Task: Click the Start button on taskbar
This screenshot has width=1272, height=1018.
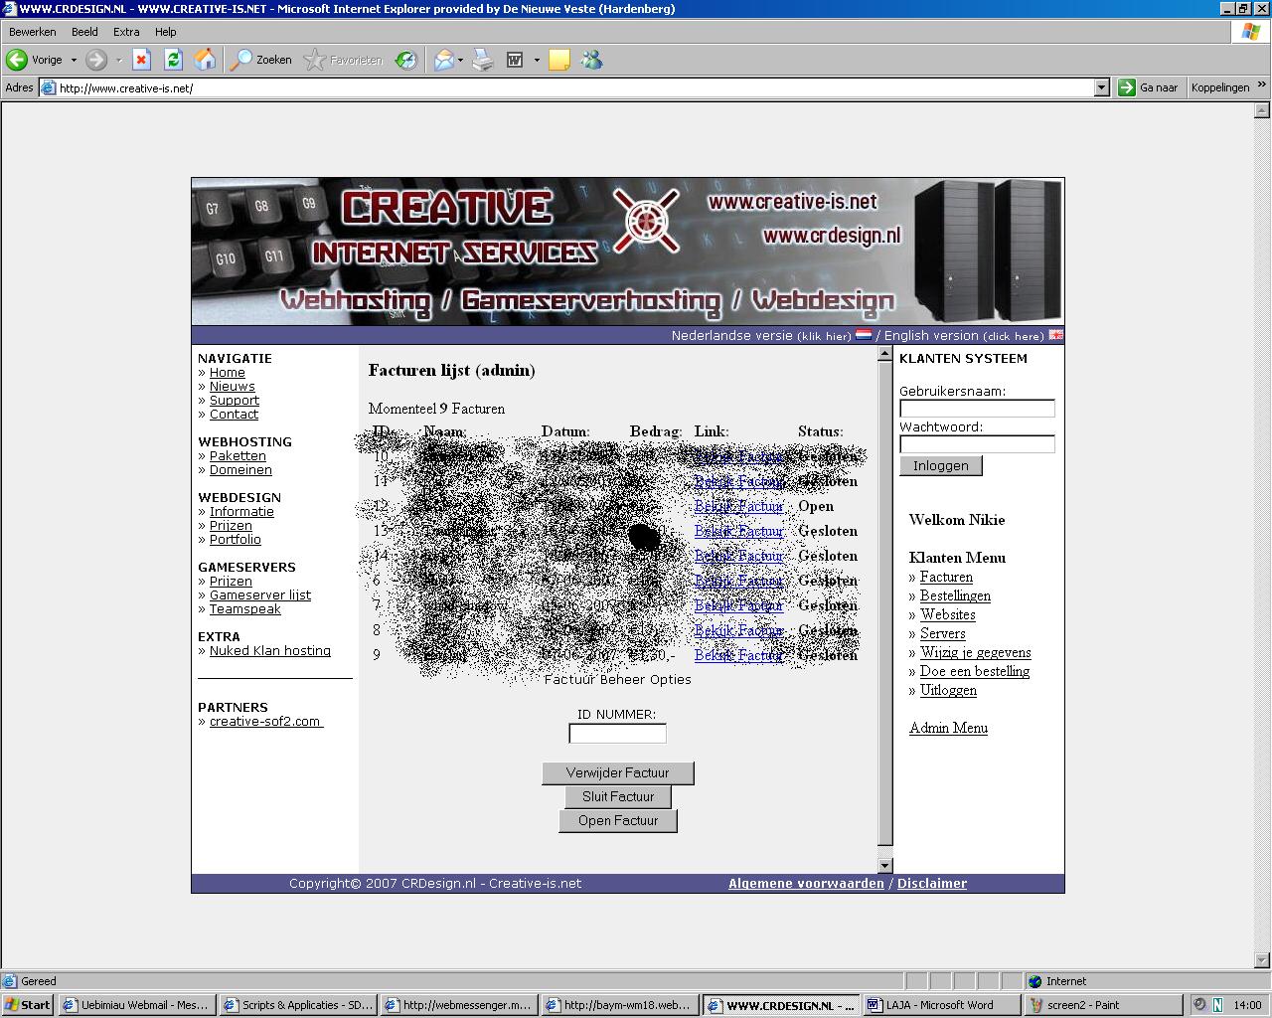Action: pyautogui.click(x=28, y=1005)
